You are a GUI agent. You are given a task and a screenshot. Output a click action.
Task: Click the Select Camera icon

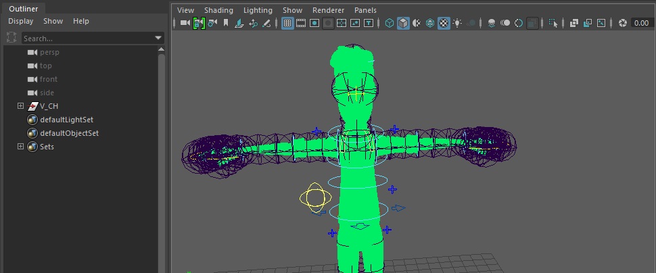pos(185,23)
